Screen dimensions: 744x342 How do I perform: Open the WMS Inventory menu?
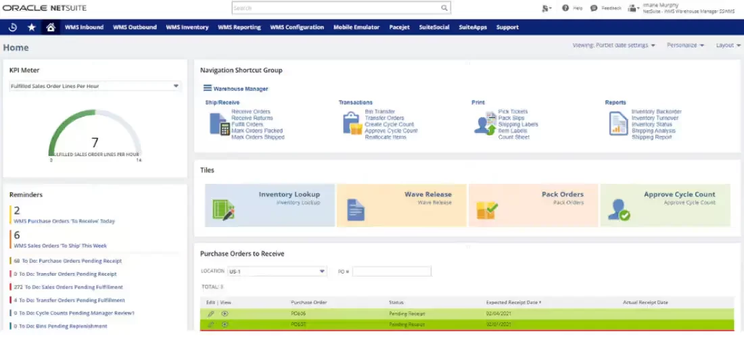pos(187,27)
